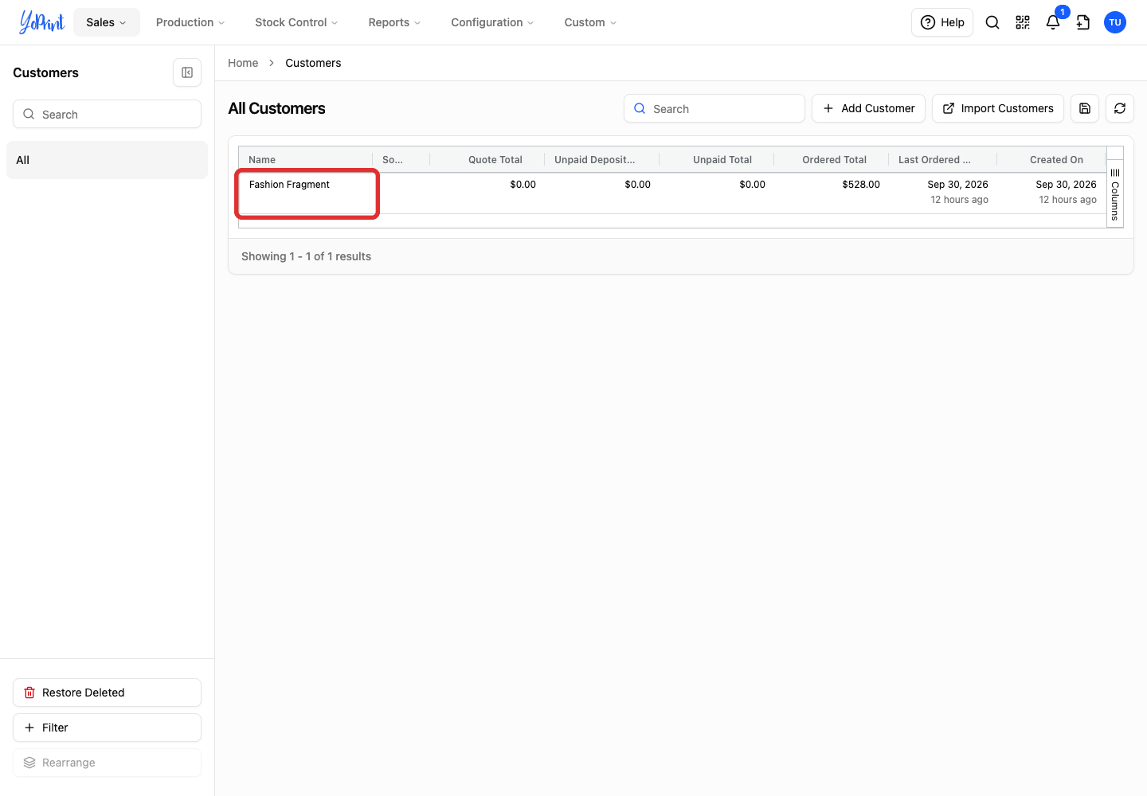Screen dimensions: 1147x796
Task: Go to Home breadcrumb link
Action: [243, 63]
